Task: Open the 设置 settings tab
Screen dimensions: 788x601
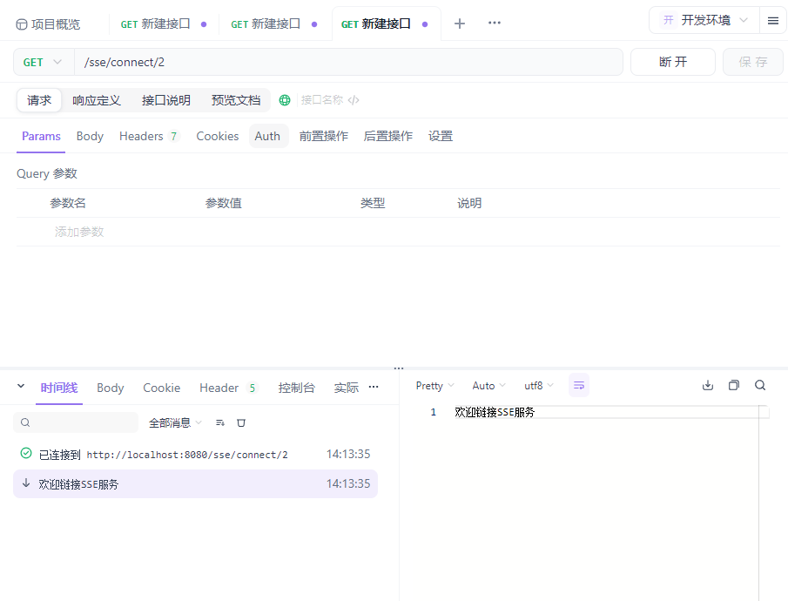Action: point(441,136)
